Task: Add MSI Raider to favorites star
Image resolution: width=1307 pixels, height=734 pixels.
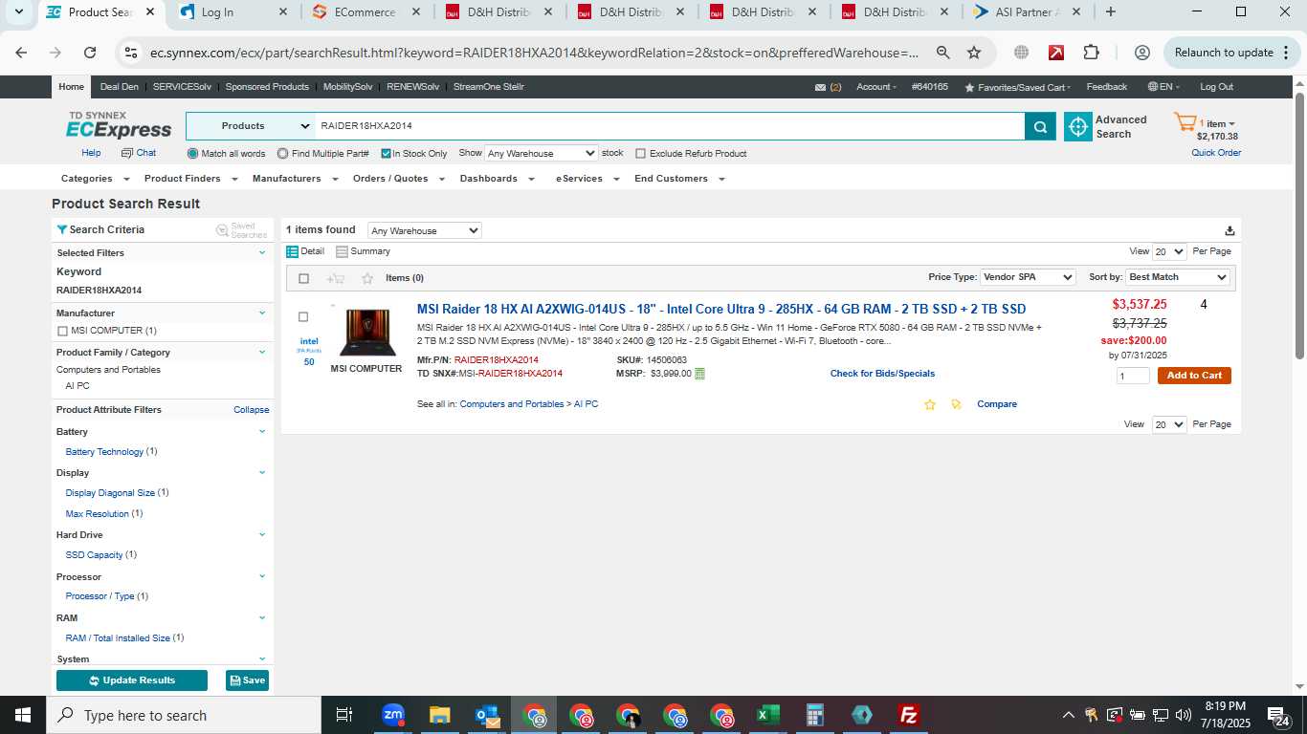Action: click(929, 404)
